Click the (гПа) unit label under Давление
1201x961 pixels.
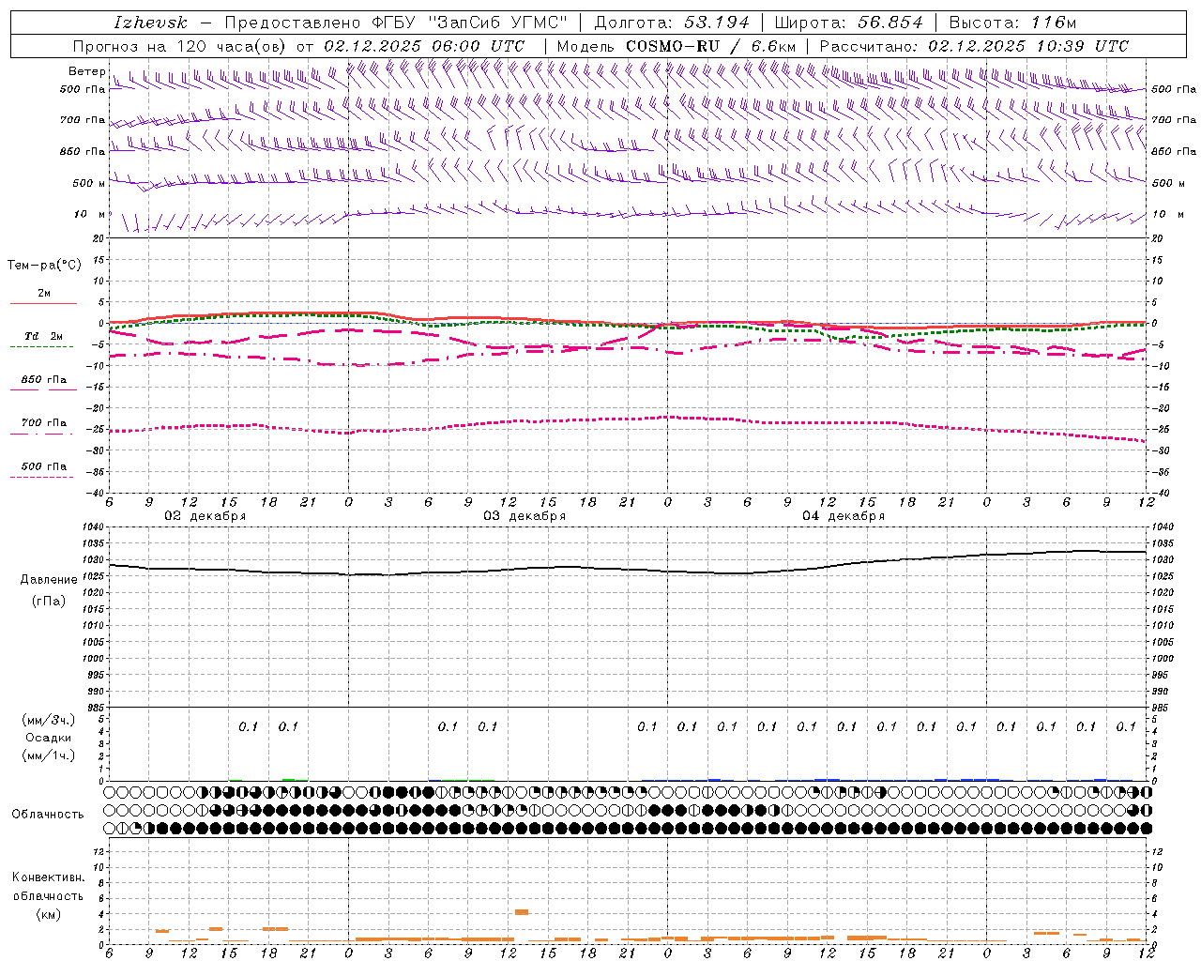click(47, 601)
